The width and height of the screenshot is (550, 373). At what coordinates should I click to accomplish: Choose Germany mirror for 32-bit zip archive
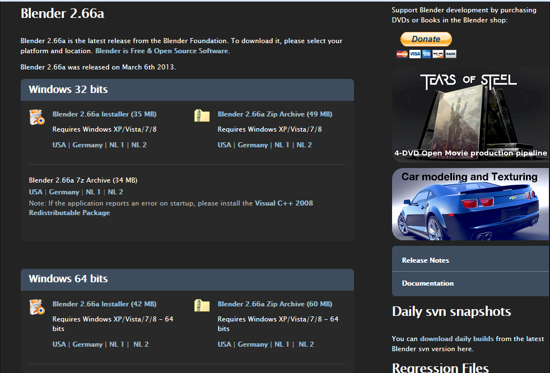click(253, 145)
